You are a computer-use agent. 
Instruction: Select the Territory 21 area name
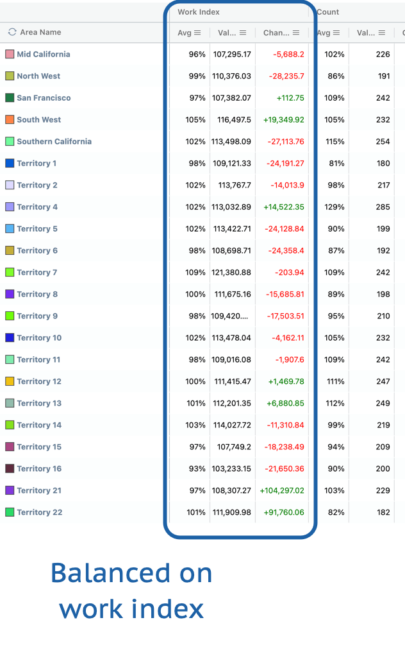click(39, 490)
